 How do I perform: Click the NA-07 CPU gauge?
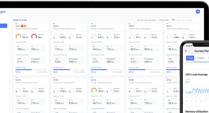click(x=169, y=36)
